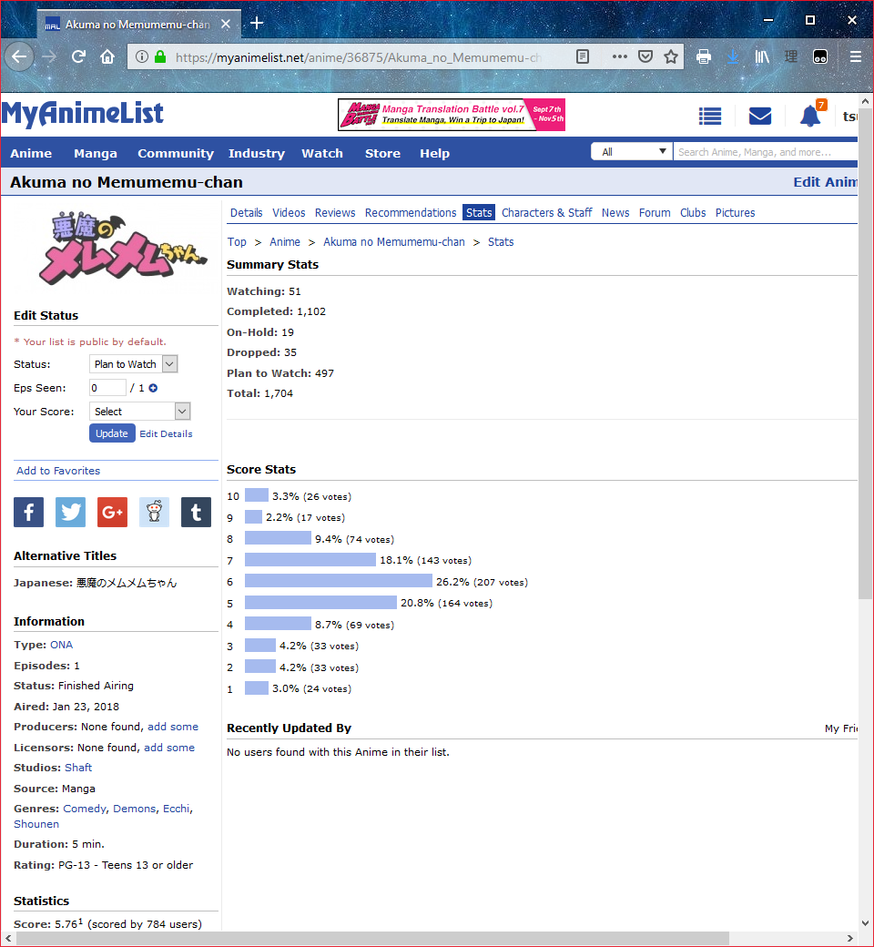The height and width of the screenshot is (947, 874).
Task: Focus the Search Anime, Manga field
Action: [x=765, y=152]
